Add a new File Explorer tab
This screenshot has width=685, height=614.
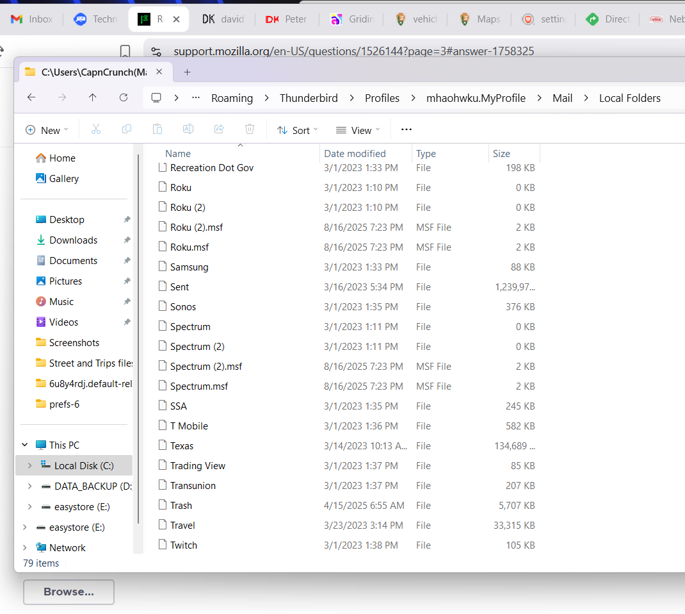[187, 72]
